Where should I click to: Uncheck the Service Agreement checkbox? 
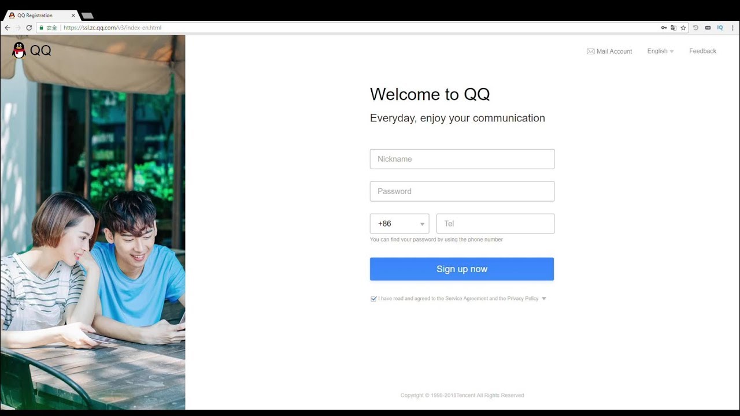pyautogui.click(x=373, y=299)
